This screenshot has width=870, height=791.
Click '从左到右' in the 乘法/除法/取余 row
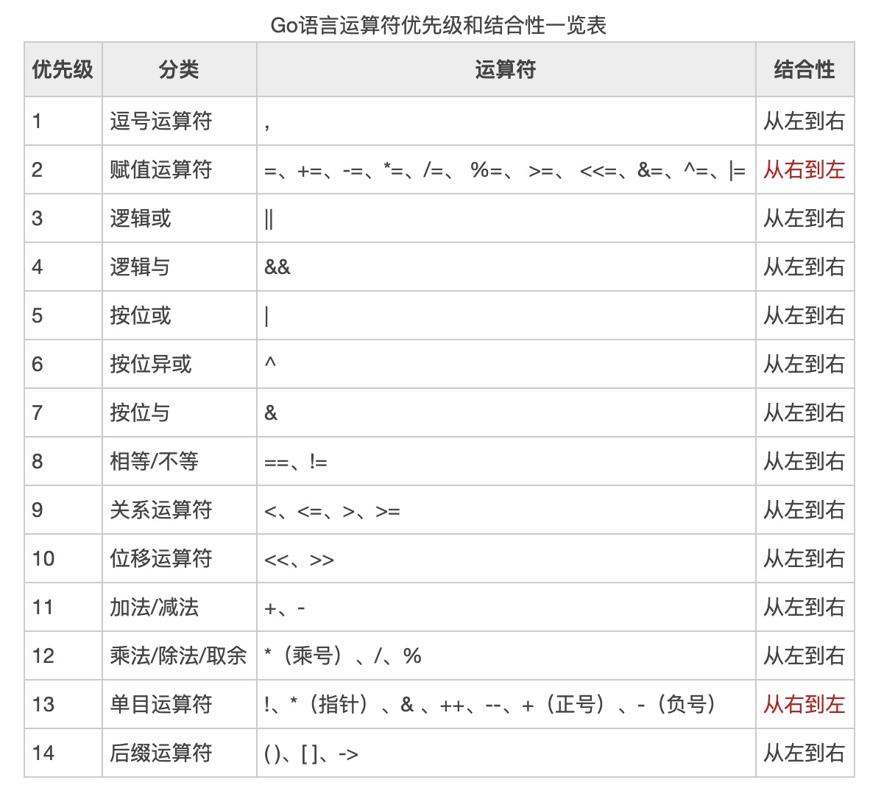tap(804, 655)
